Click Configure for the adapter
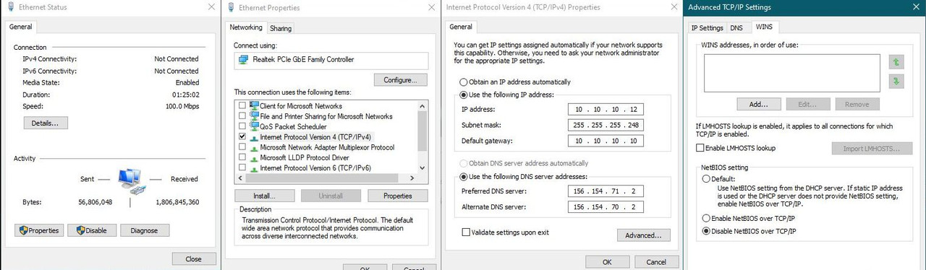 401,80
